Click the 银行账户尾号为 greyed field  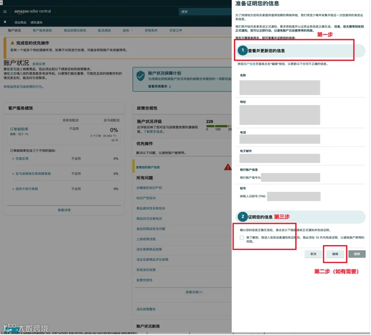[291, 178]
